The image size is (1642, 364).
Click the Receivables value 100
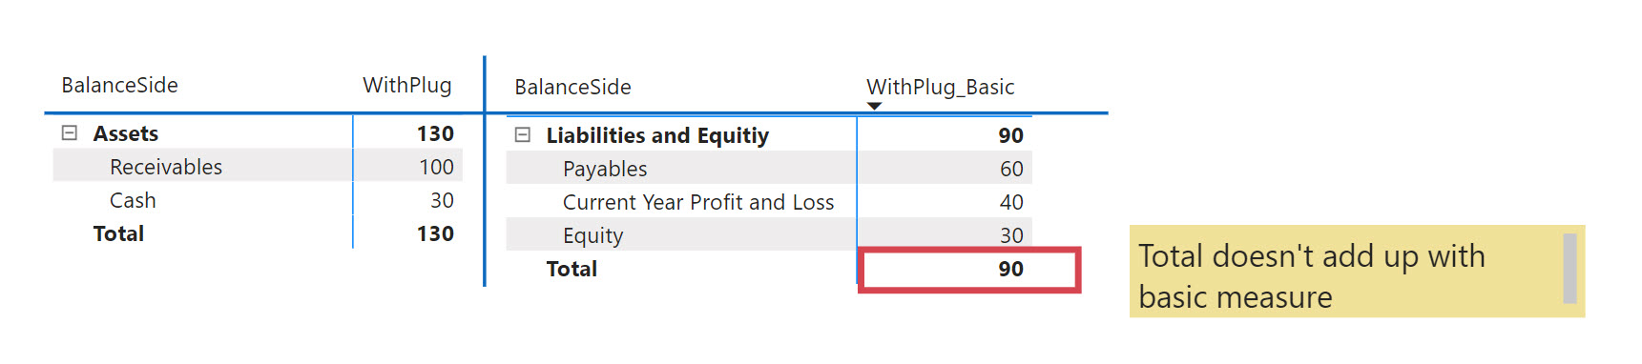click(x=436, y=167)
